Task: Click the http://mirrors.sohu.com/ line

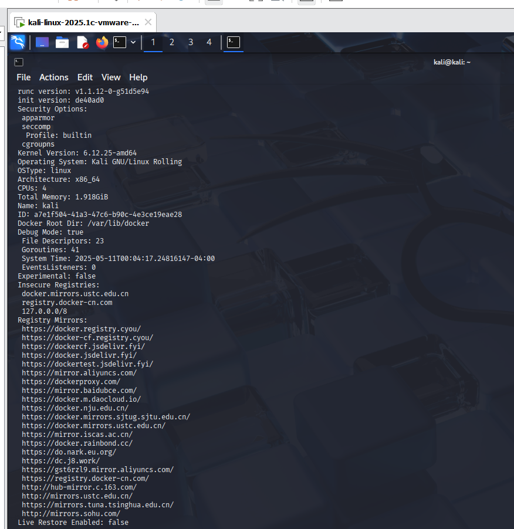Action: point(71,514)
